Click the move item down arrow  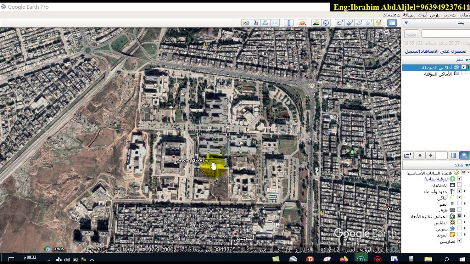pyautogui.click(x=420, y=155)
